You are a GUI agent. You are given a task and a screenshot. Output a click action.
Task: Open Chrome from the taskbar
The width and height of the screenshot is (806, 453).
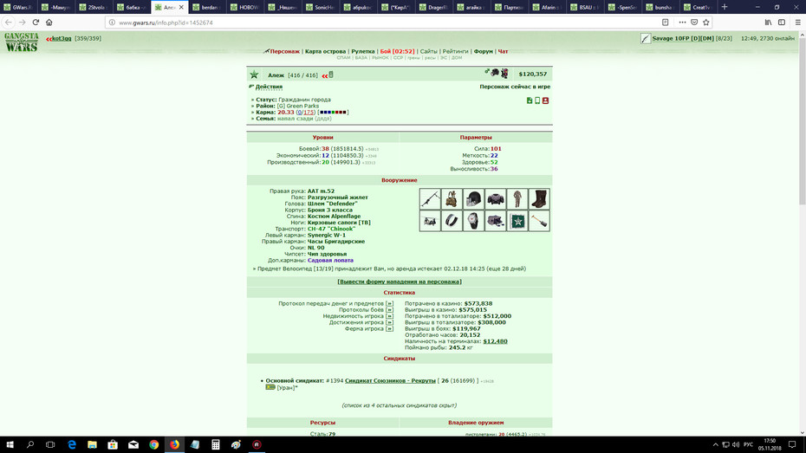pos(153,445)
